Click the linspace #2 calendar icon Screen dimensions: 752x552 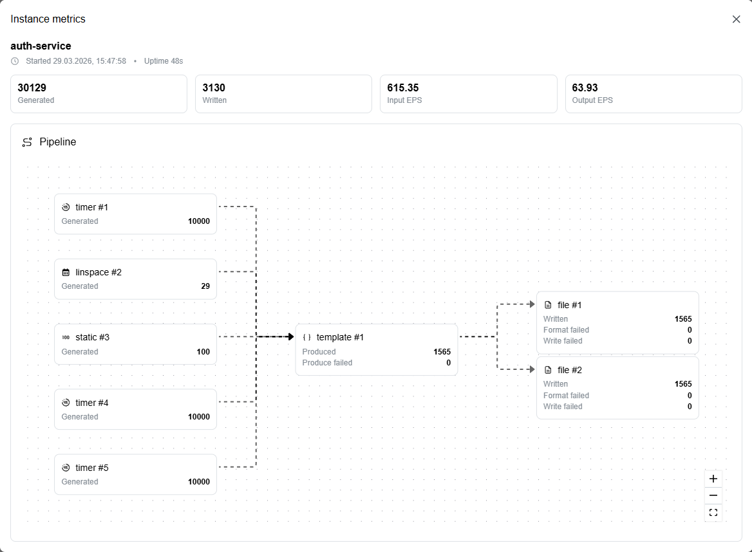coord(66,273)
